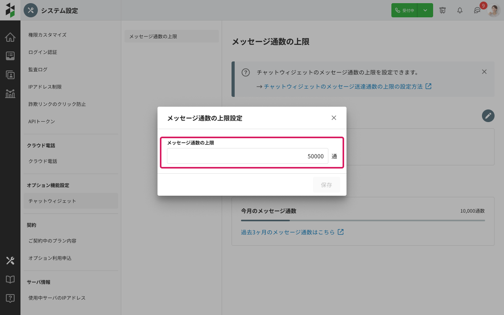This screenshot has height=315, width=504.
Task: Expand the 受付中 status dropdown arrow
Action: [425, 11]
